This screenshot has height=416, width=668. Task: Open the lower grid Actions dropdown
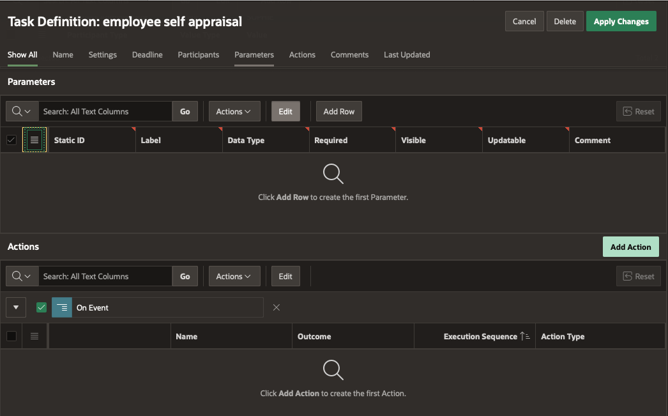click(x=234, y=276)
